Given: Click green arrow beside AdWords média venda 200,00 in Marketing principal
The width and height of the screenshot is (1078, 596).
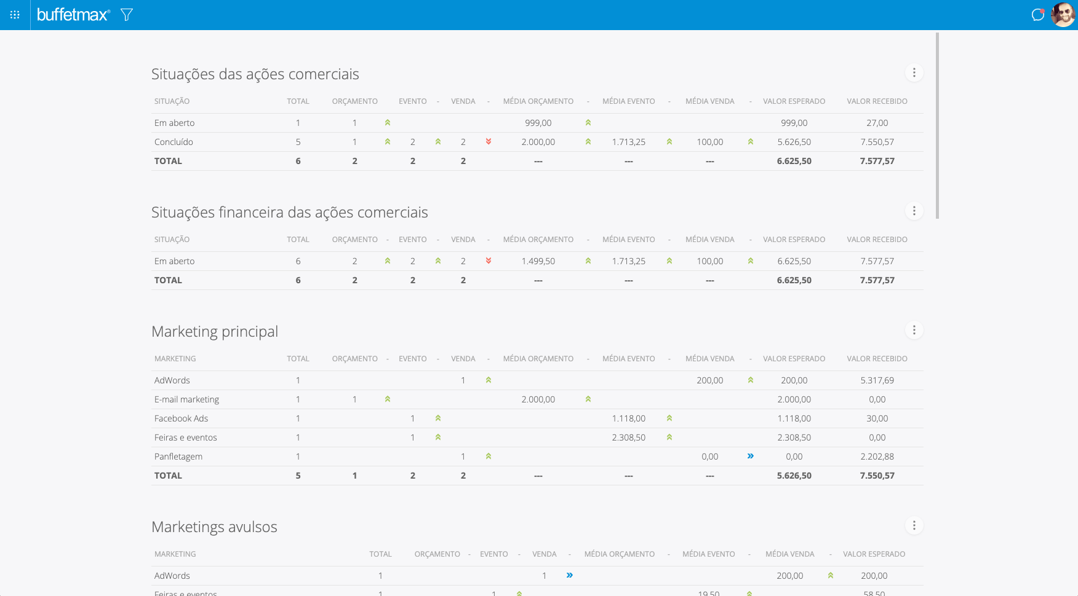Looking at the screenshot, I should tap(751, 380).
